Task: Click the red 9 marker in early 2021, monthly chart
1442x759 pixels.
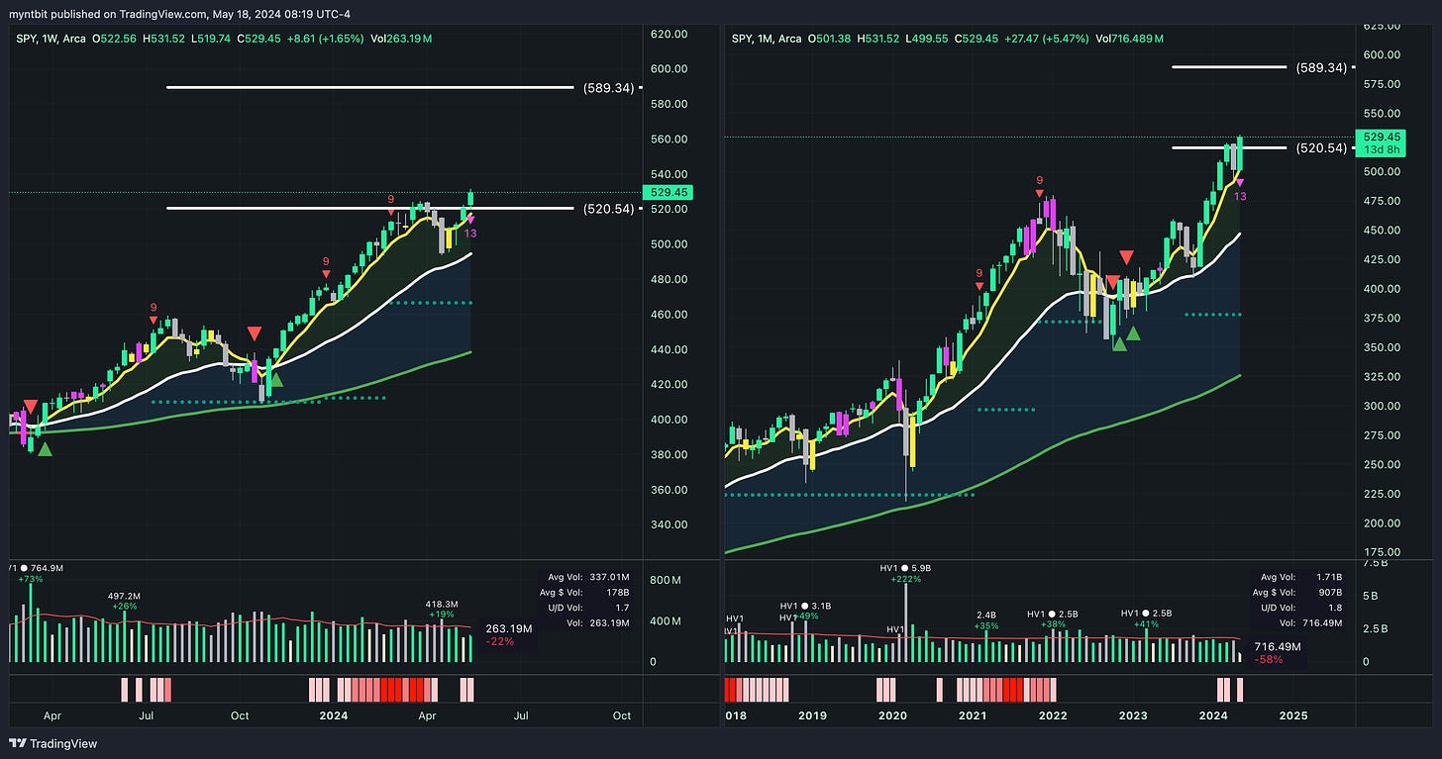Action: coord(979,273)
